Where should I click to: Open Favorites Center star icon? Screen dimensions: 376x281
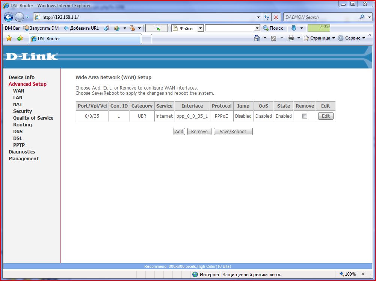pyautogui.click(x=9, y=38)
